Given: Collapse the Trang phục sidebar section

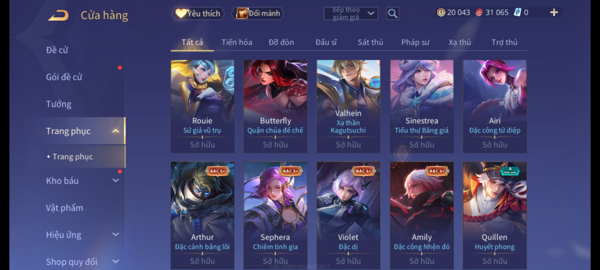Looking at the screenshot, I should pyautogui.click(x=115, y=131).
